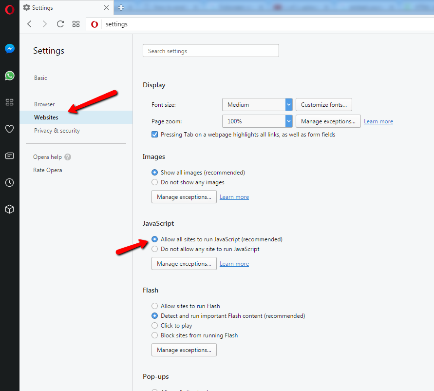Switch to the Settings tab

(66, 8)
